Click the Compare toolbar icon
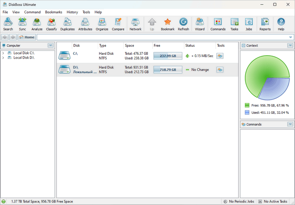 pyautogui.click(x=118, y=24)
